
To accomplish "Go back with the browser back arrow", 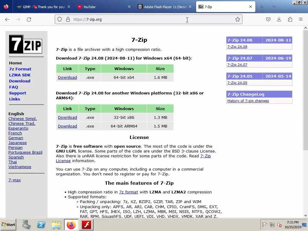I will 7,20.
